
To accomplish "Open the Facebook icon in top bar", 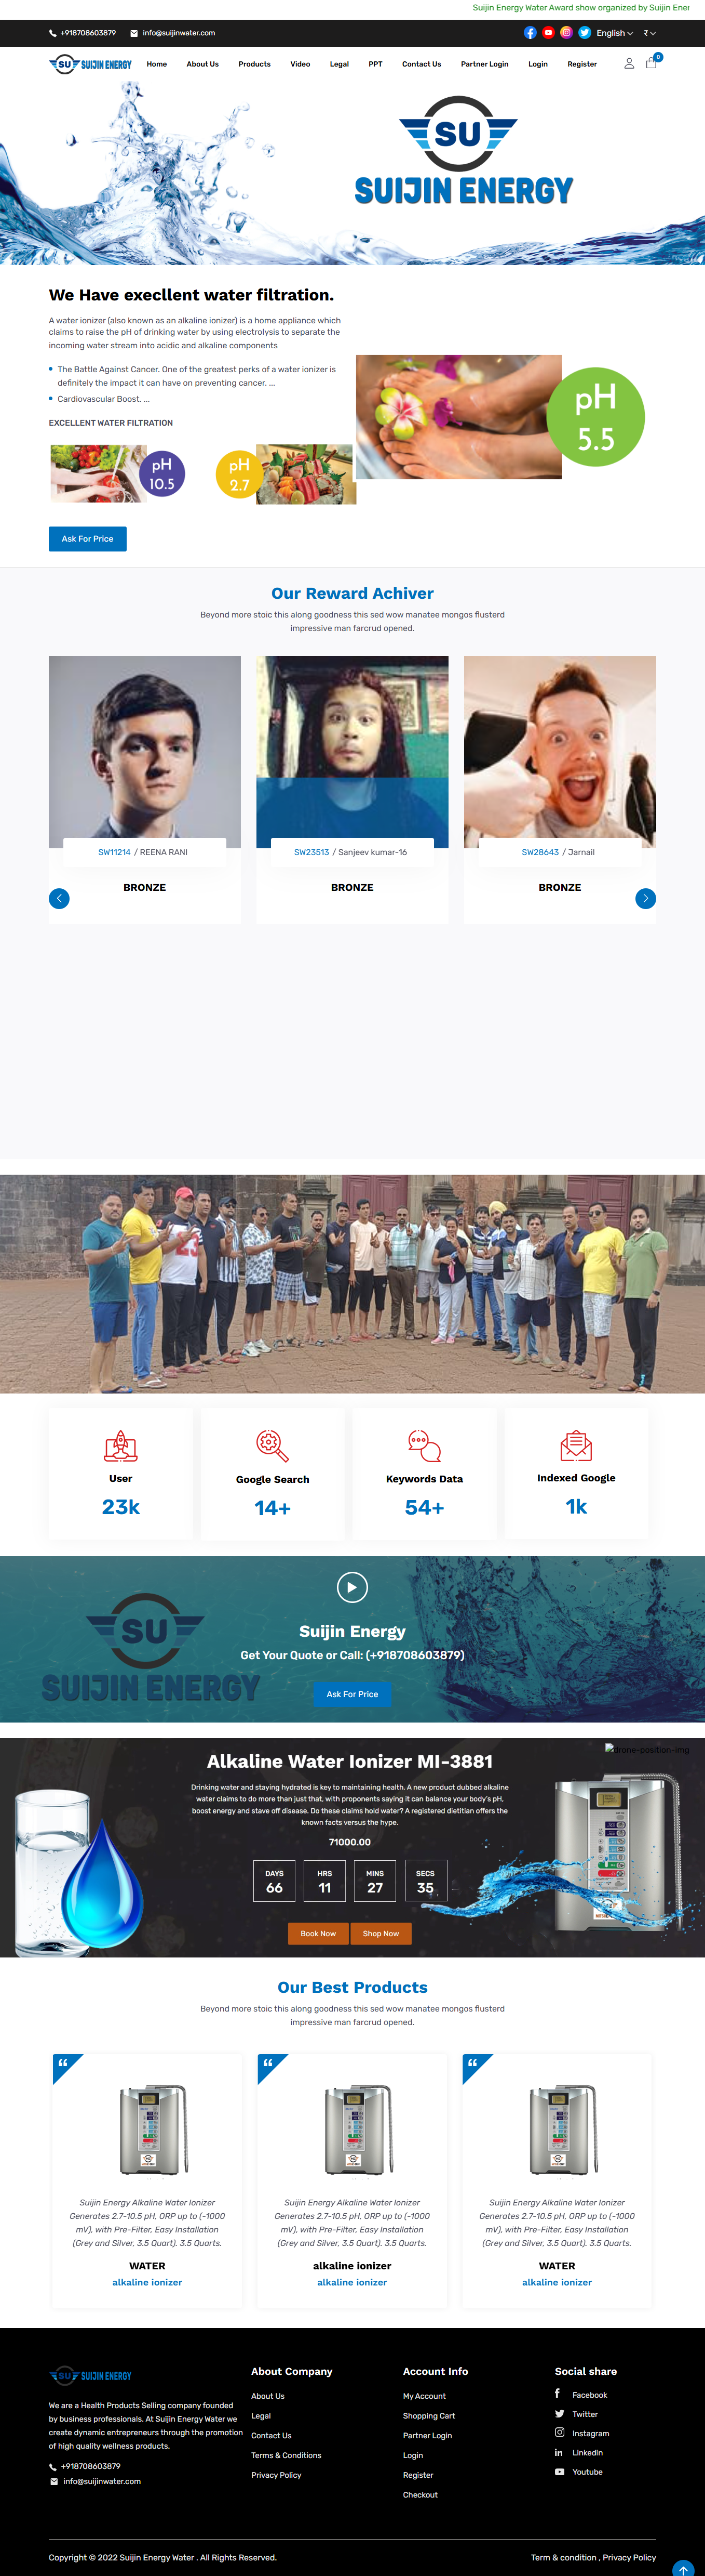I will pos(530,33).
